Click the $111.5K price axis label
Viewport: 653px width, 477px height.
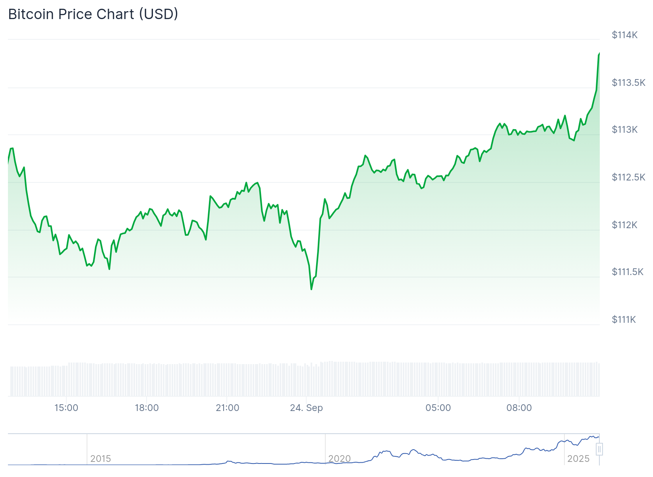pos(628,272)
